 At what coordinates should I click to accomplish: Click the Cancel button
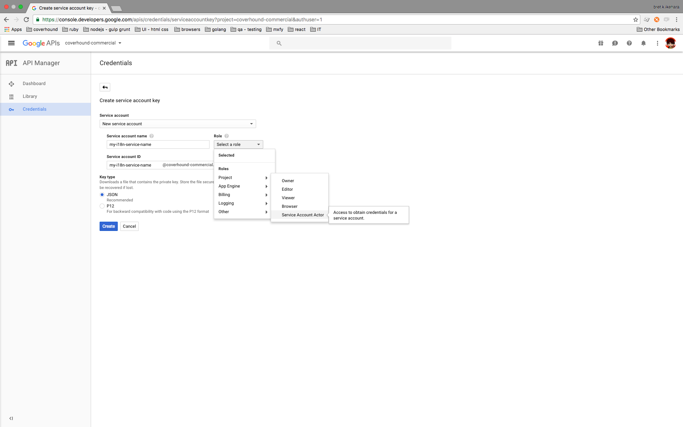tap(129, 226)
